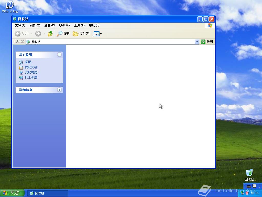Click the Views grid icon in toolbar
The image size is (262, 197).
[x=96, y=34]
